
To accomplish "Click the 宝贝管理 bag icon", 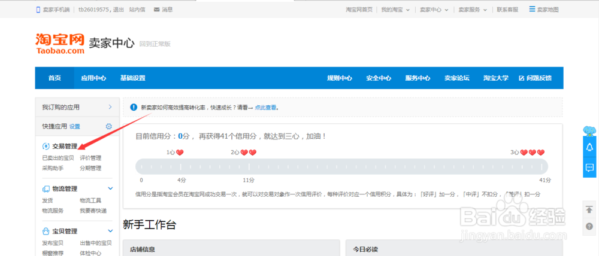I will [x=46, y=231].
